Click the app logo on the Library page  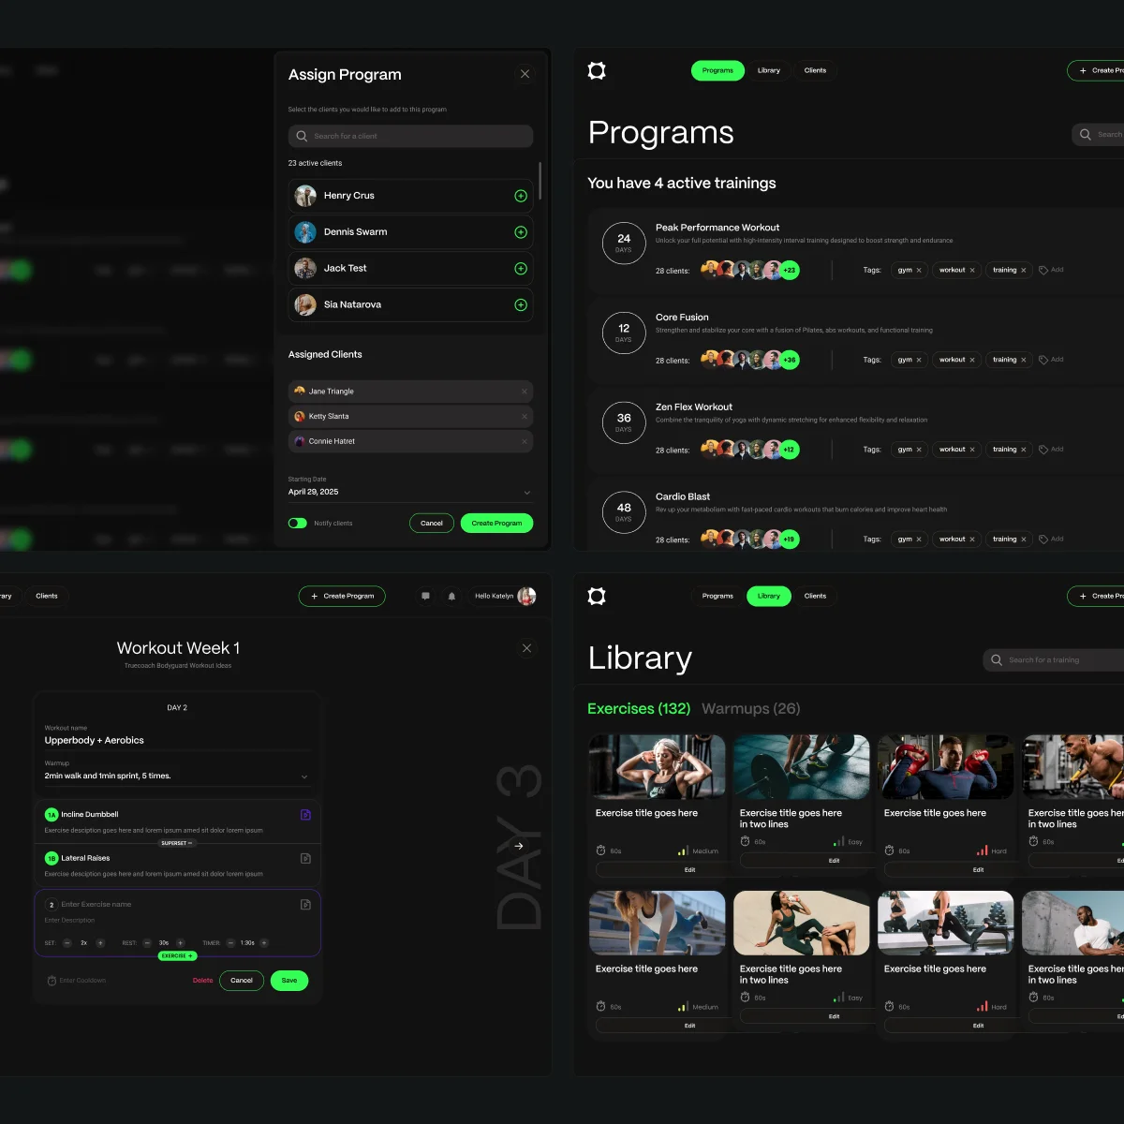pyautogui.click(x=597, y=596)
